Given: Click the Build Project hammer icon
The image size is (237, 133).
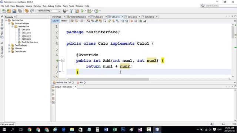Looking at the screenshot, I should coord(71,11).
